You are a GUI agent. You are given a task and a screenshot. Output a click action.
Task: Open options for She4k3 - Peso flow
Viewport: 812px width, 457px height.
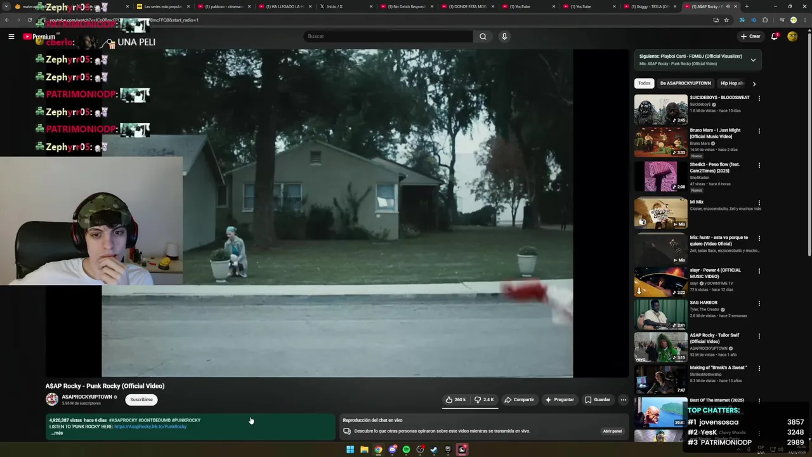759,165
